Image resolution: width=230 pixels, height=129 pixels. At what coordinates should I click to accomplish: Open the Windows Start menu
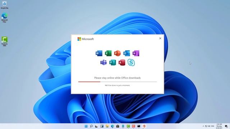[86, 126]
